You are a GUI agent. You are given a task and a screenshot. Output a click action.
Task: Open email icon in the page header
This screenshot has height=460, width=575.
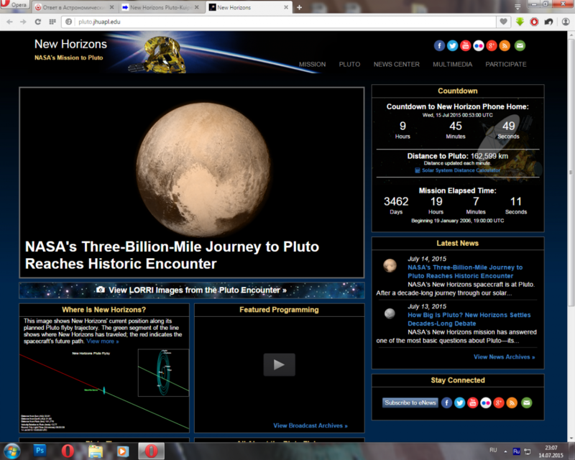[520, 45]
